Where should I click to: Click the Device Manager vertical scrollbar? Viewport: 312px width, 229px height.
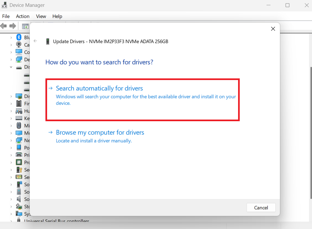click(311, 133)
